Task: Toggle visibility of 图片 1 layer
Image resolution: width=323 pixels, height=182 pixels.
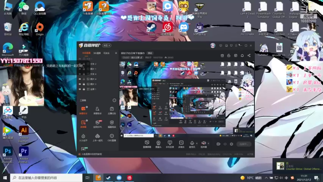Action: tap(80, 69)
